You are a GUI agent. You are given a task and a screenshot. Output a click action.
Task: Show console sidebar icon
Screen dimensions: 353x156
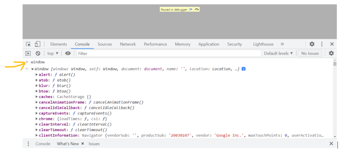[28, 53]
